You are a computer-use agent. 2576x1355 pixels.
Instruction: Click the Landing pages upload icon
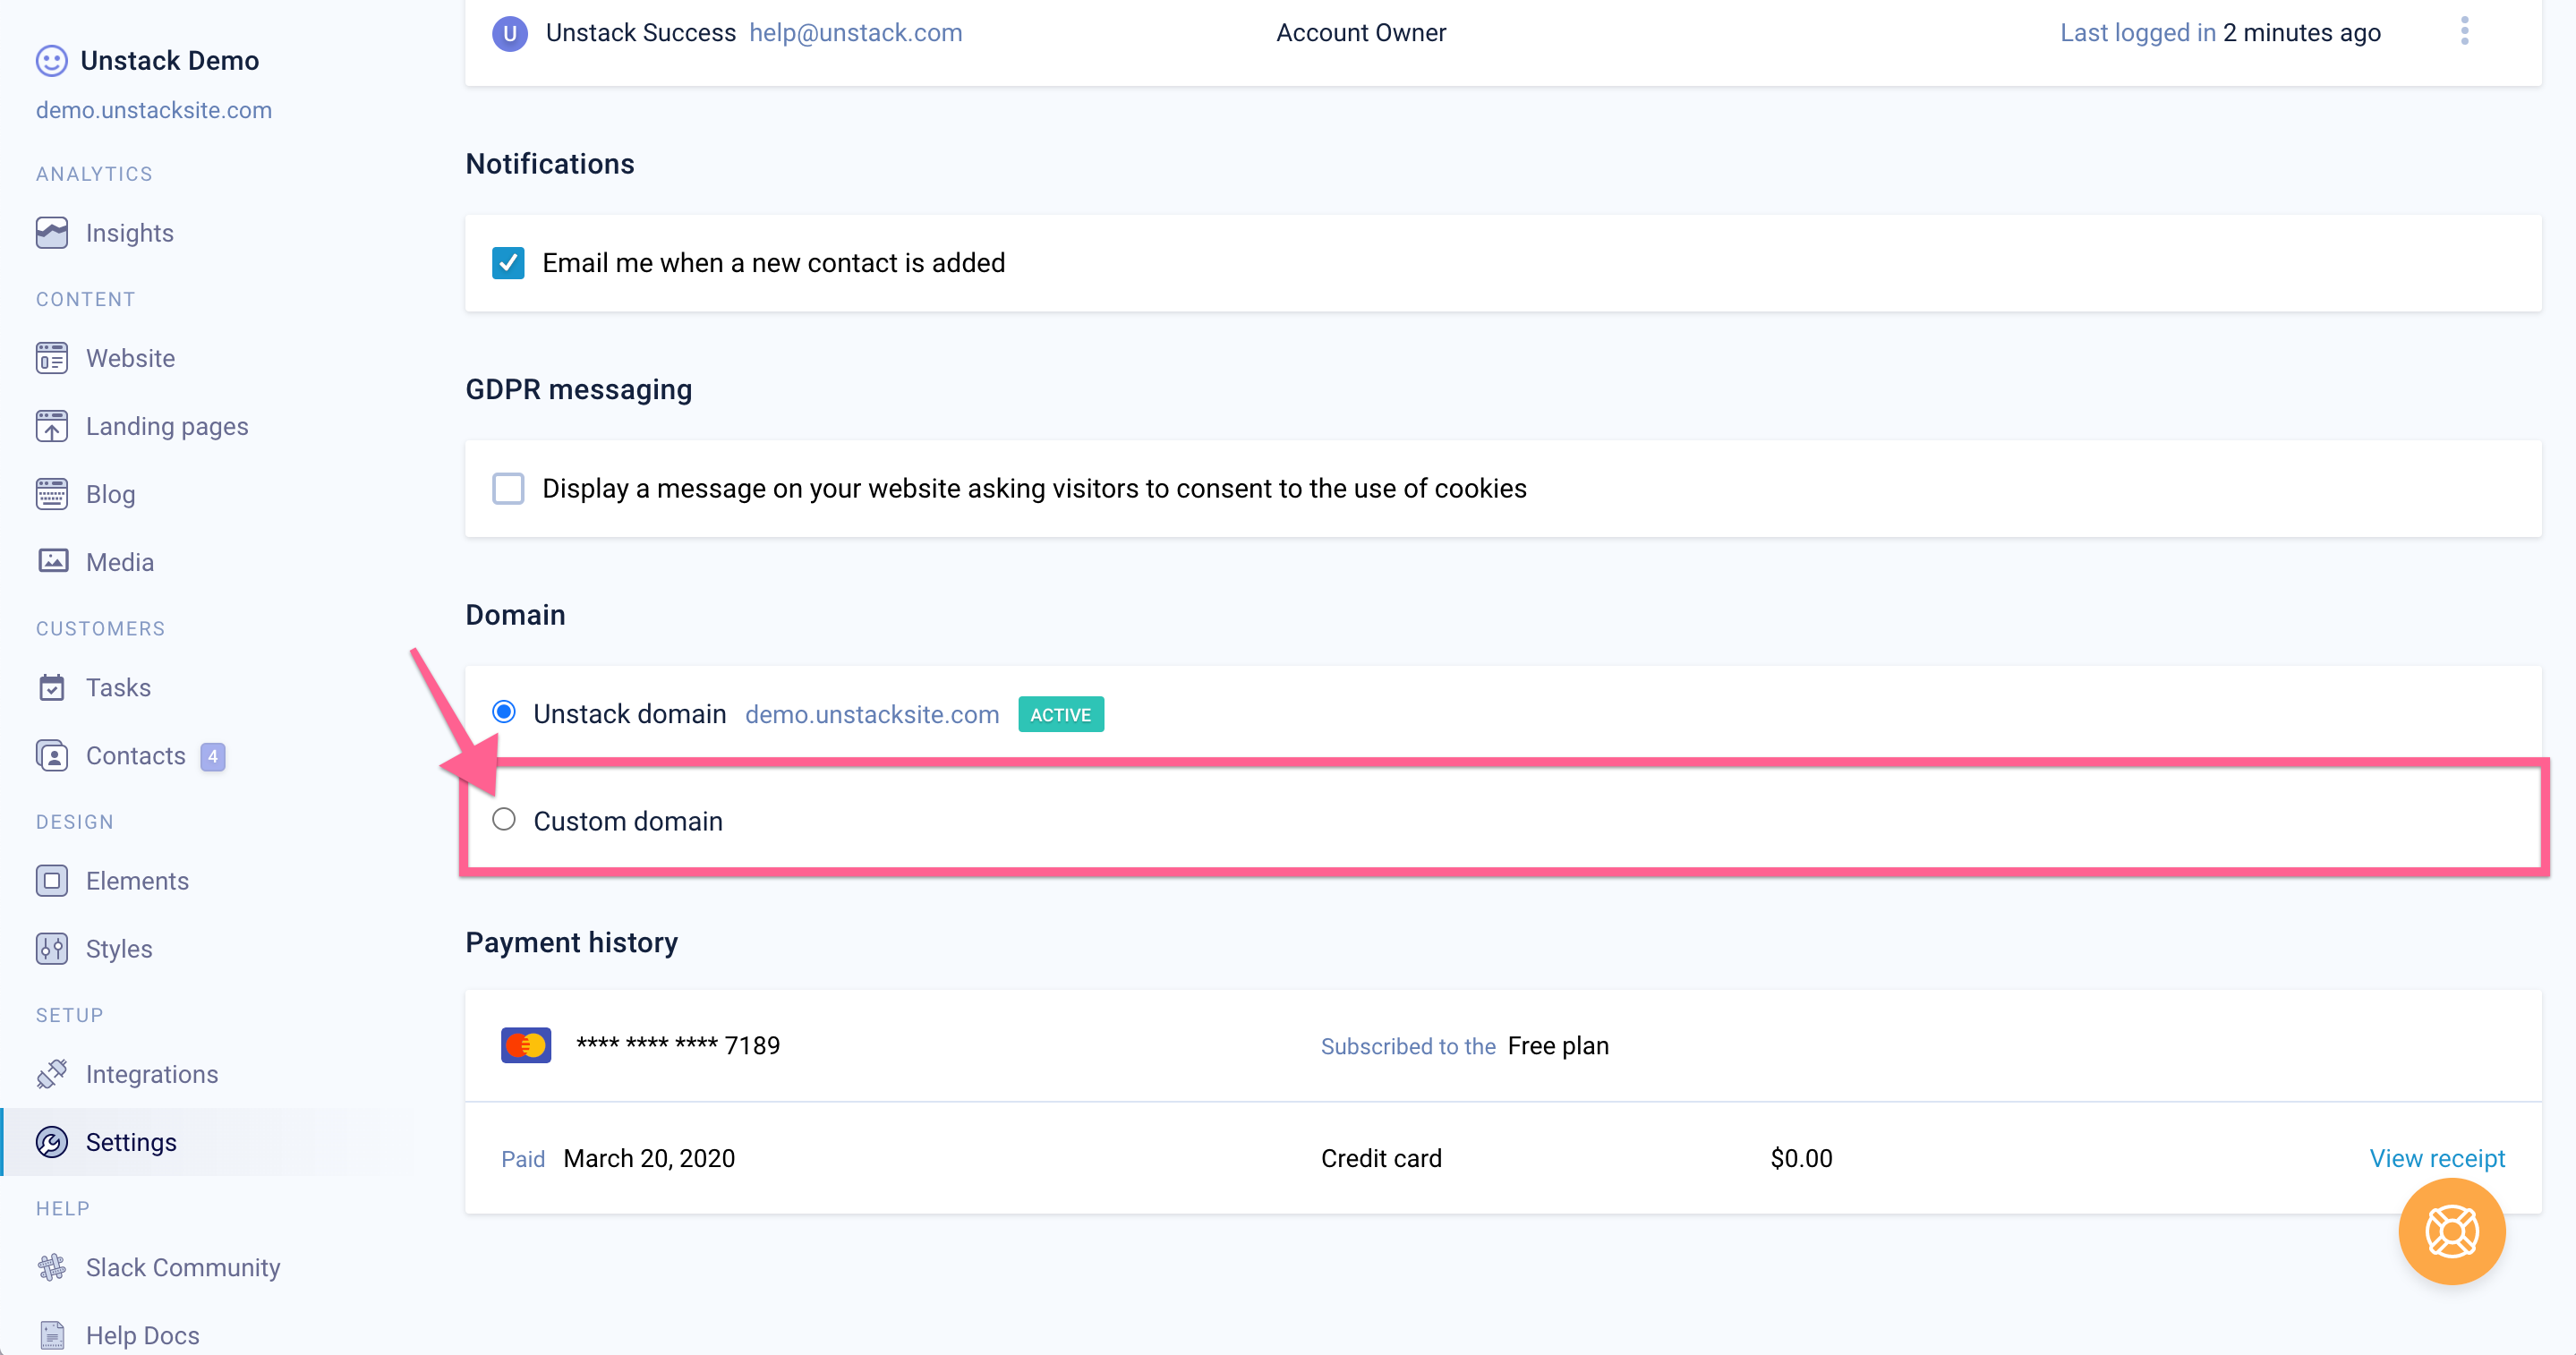(52, 426)
